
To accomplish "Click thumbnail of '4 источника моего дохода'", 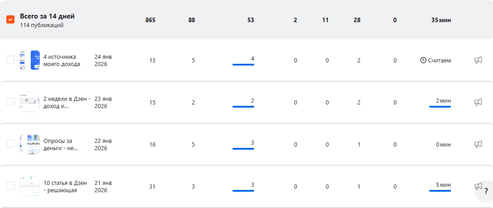I will click(30, 60).
